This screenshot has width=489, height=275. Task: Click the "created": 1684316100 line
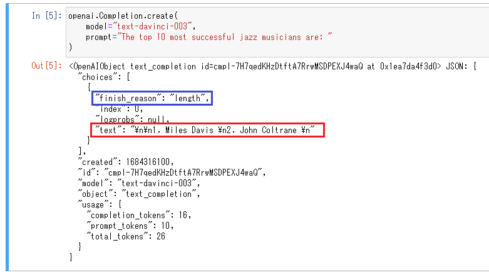(126, 162)
